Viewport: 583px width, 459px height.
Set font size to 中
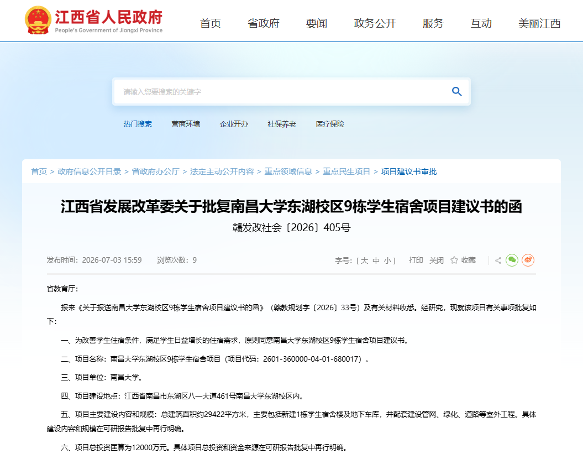coord(376,260)
